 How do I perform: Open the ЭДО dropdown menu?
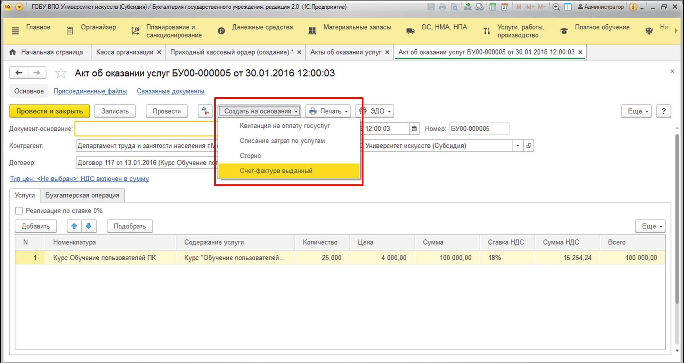(x=375, y=111)
